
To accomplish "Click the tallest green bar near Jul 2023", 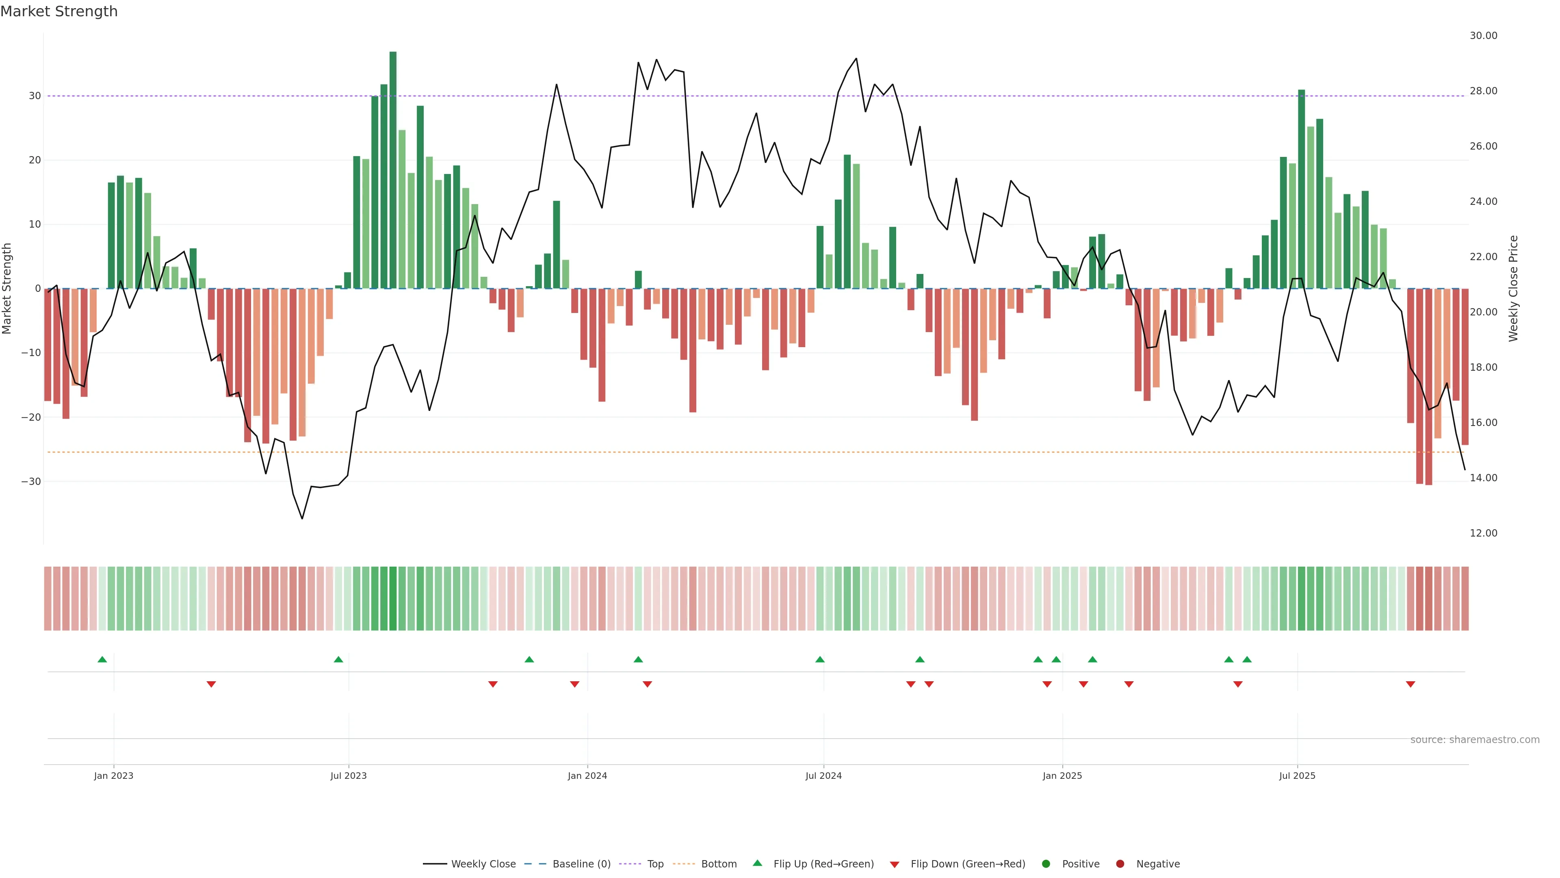I will [x=393, y=170].
